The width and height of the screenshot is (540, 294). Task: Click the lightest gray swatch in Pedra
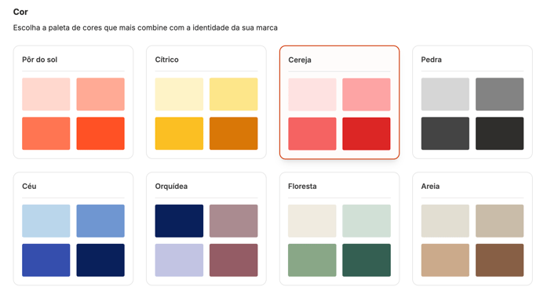coord(445,94)
